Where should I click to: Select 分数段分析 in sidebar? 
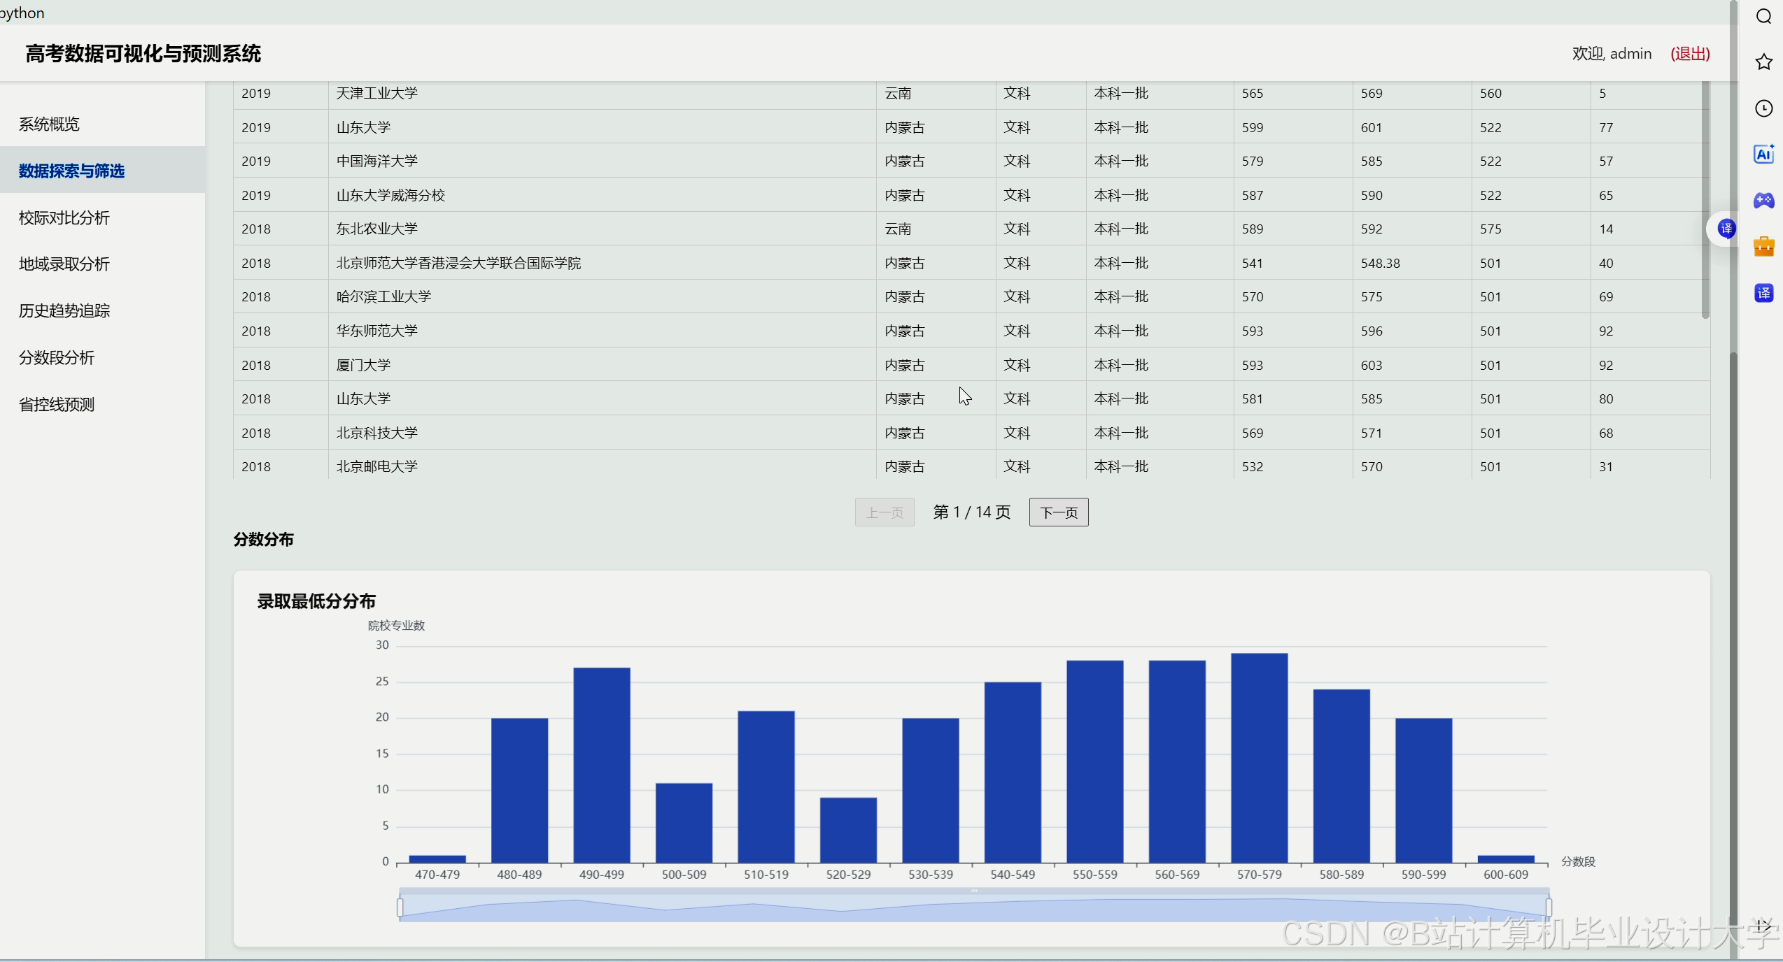57,358
